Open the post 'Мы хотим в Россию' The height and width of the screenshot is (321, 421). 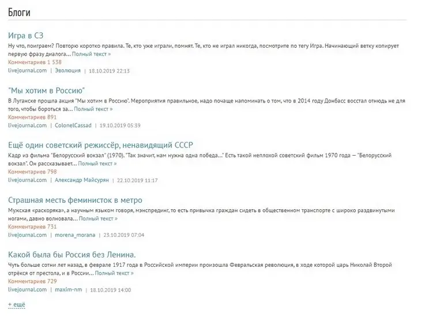pos(47,90)
